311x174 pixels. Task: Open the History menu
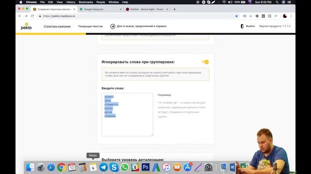pos(70,2)
